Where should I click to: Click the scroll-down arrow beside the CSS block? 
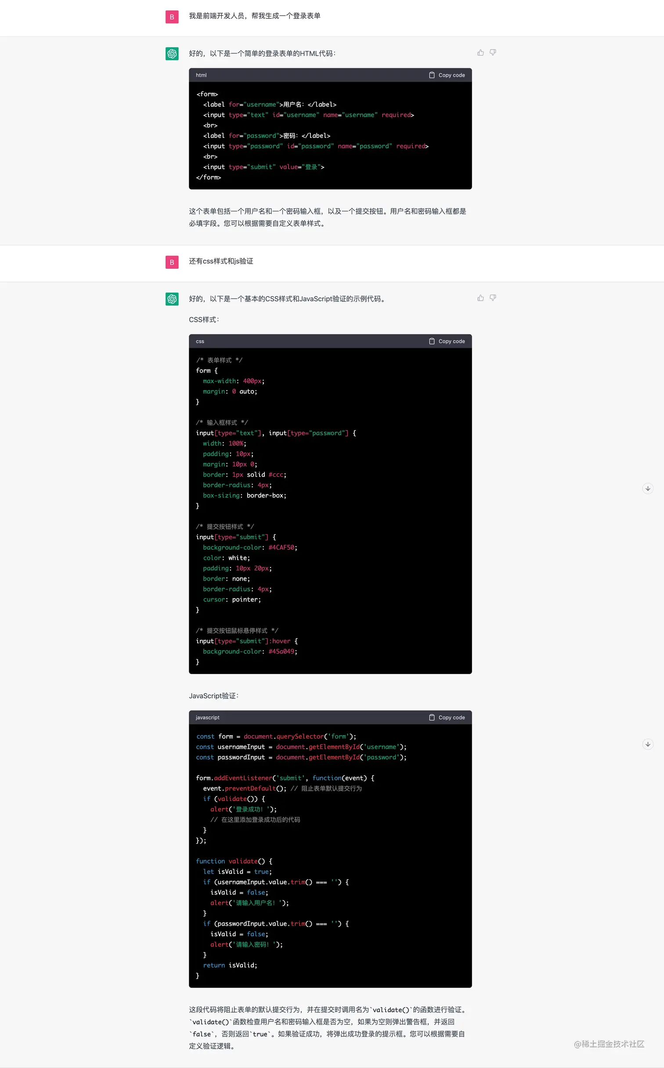(648, 489)
